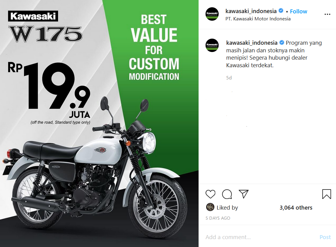
Task: Open liker's small profile picture
Action: click(210, 207)
